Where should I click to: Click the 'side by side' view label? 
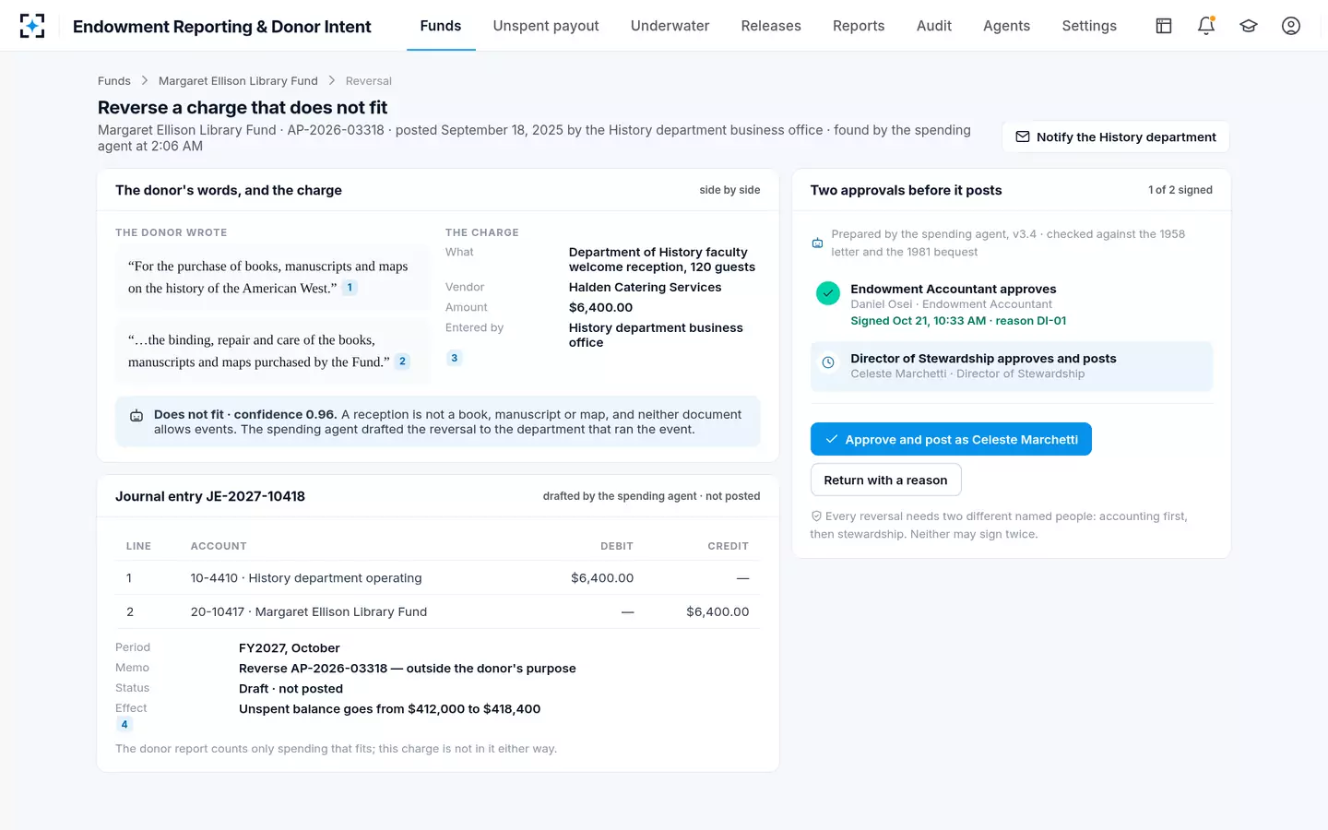729,190
